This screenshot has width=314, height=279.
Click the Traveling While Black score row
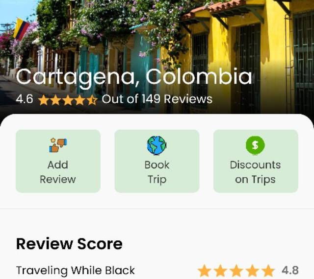(x=157, y=271)
